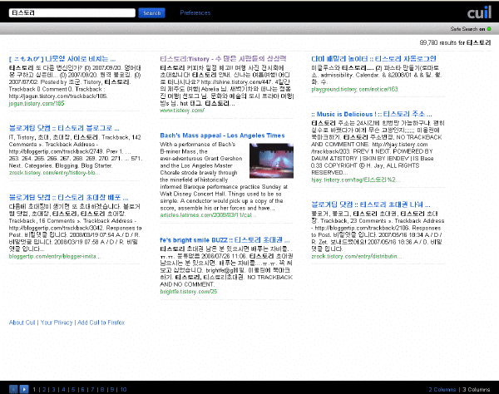Open result title above zrock.tistory.com/entry/distributin

(x=371, y=204)
